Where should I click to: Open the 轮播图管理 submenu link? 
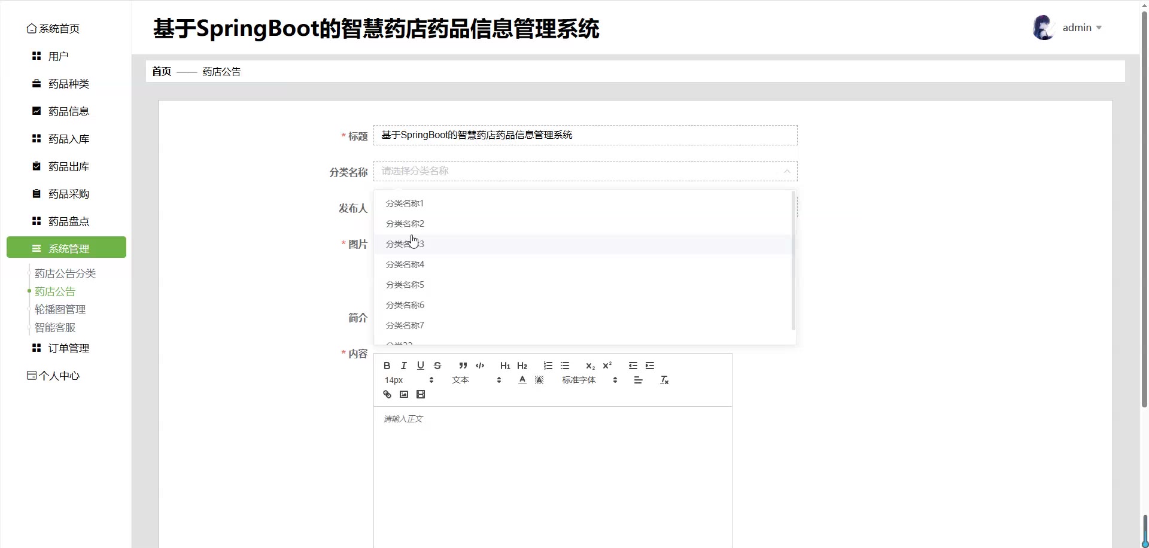pyautogui.click(x=60, y=309)
